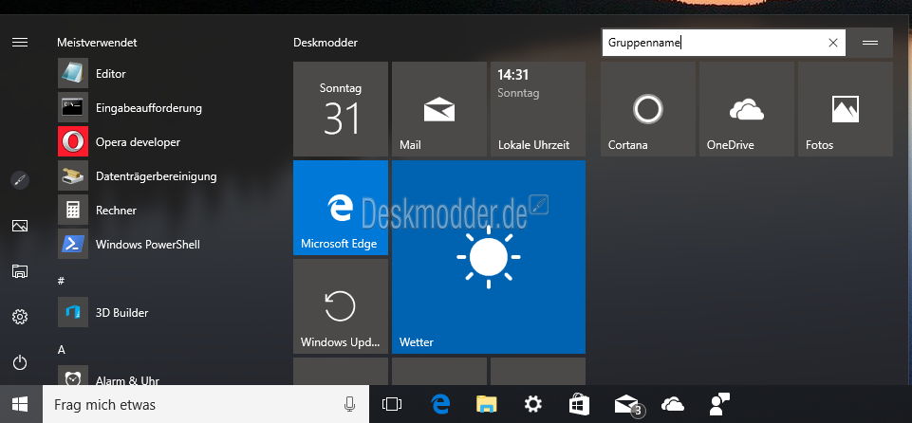
Task: Open the Lokale Uhrzeit clock tile
Action: point(538,109)
